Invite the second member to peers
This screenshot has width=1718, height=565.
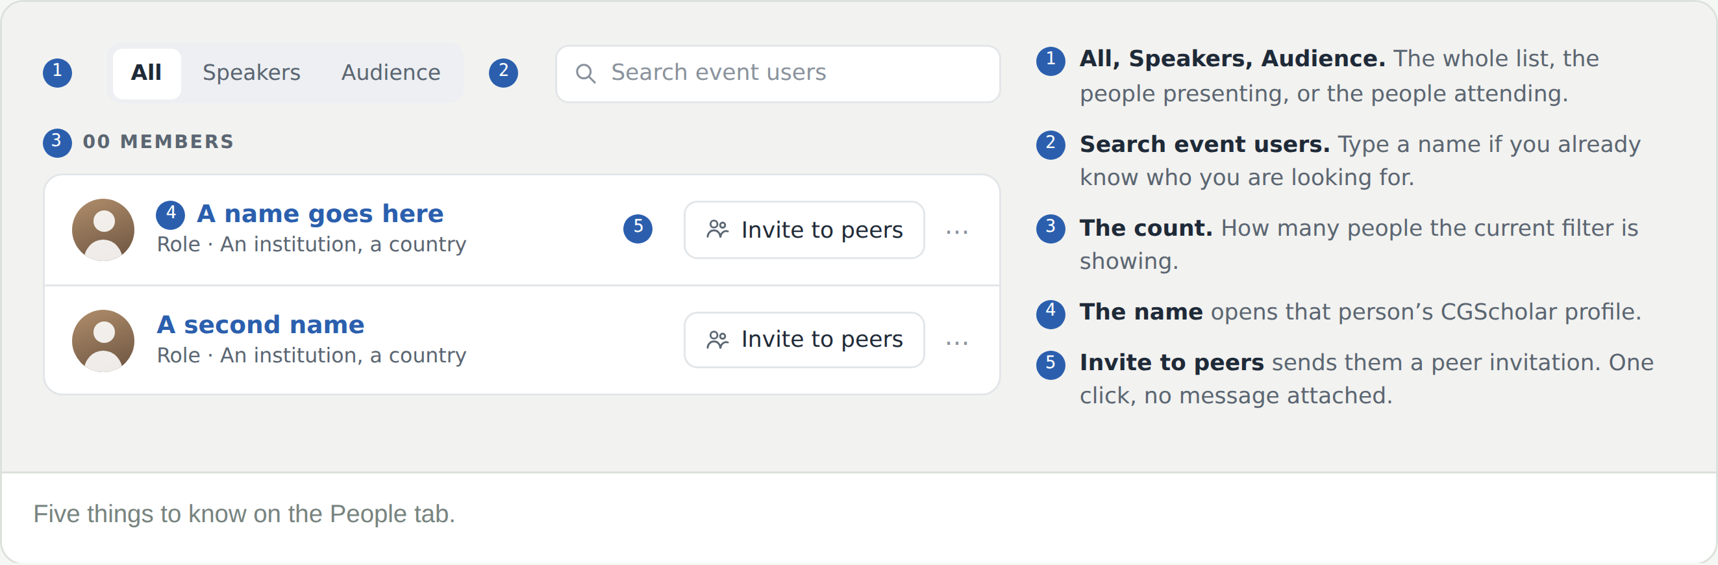tap(804, 340)
